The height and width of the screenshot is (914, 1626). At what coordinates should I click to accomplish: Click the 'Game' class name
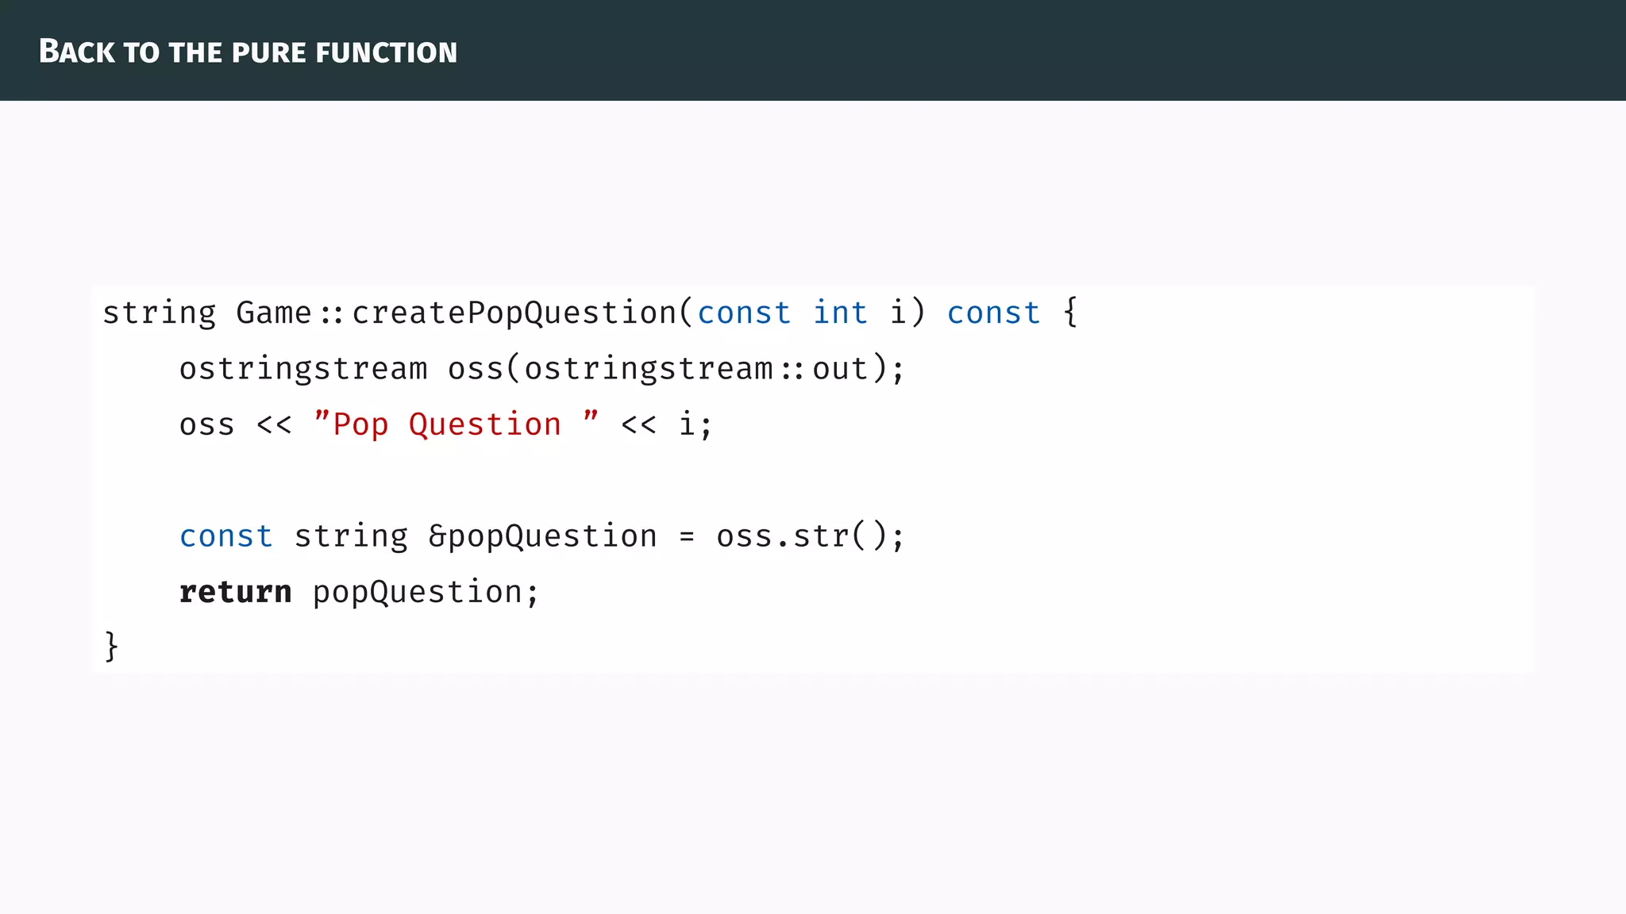pos(273,313)
